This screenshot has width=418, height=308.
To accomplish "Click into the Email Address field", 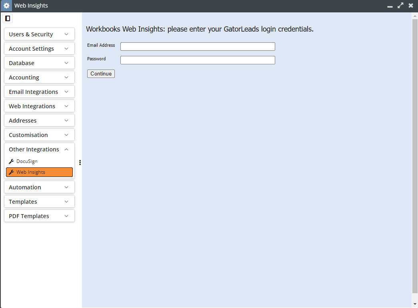I will point(198,47).
